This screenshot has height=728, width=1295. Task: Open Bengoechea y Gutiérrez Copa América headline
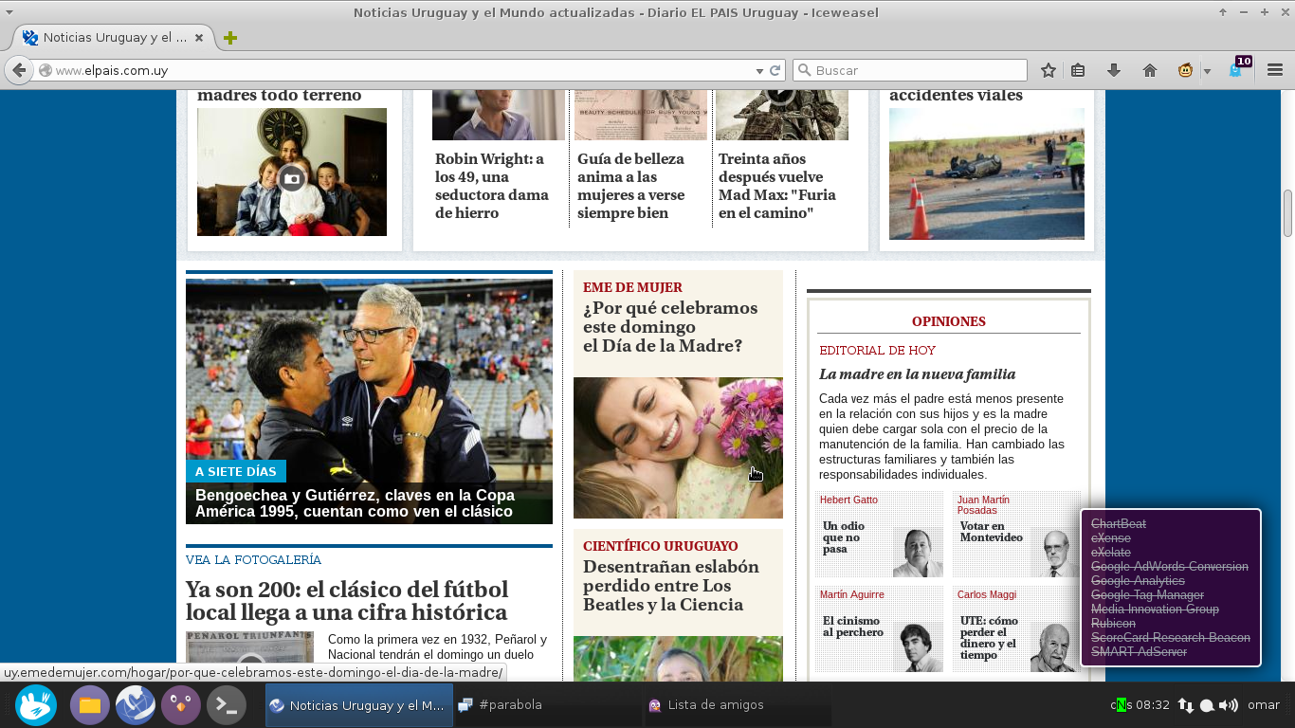(355, 503)
